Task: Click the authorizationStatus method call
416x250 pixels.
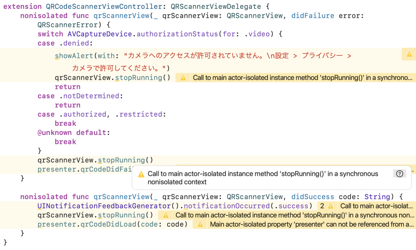Action: pyautogui.click(x=177, y=34)
